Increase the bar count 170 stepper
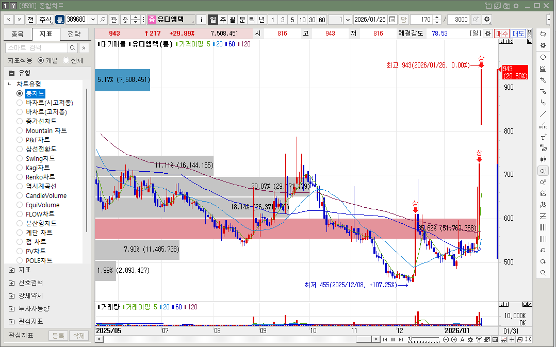This screenshot has width=556, height=347. 437,18
